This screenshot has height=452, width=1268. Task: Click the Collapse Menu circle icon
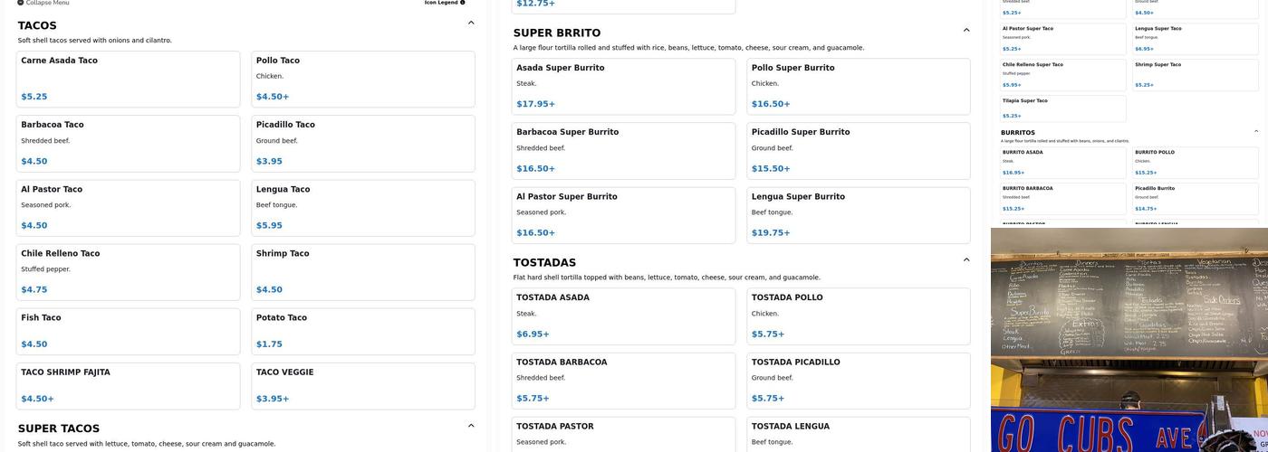[x=21, y=3]
